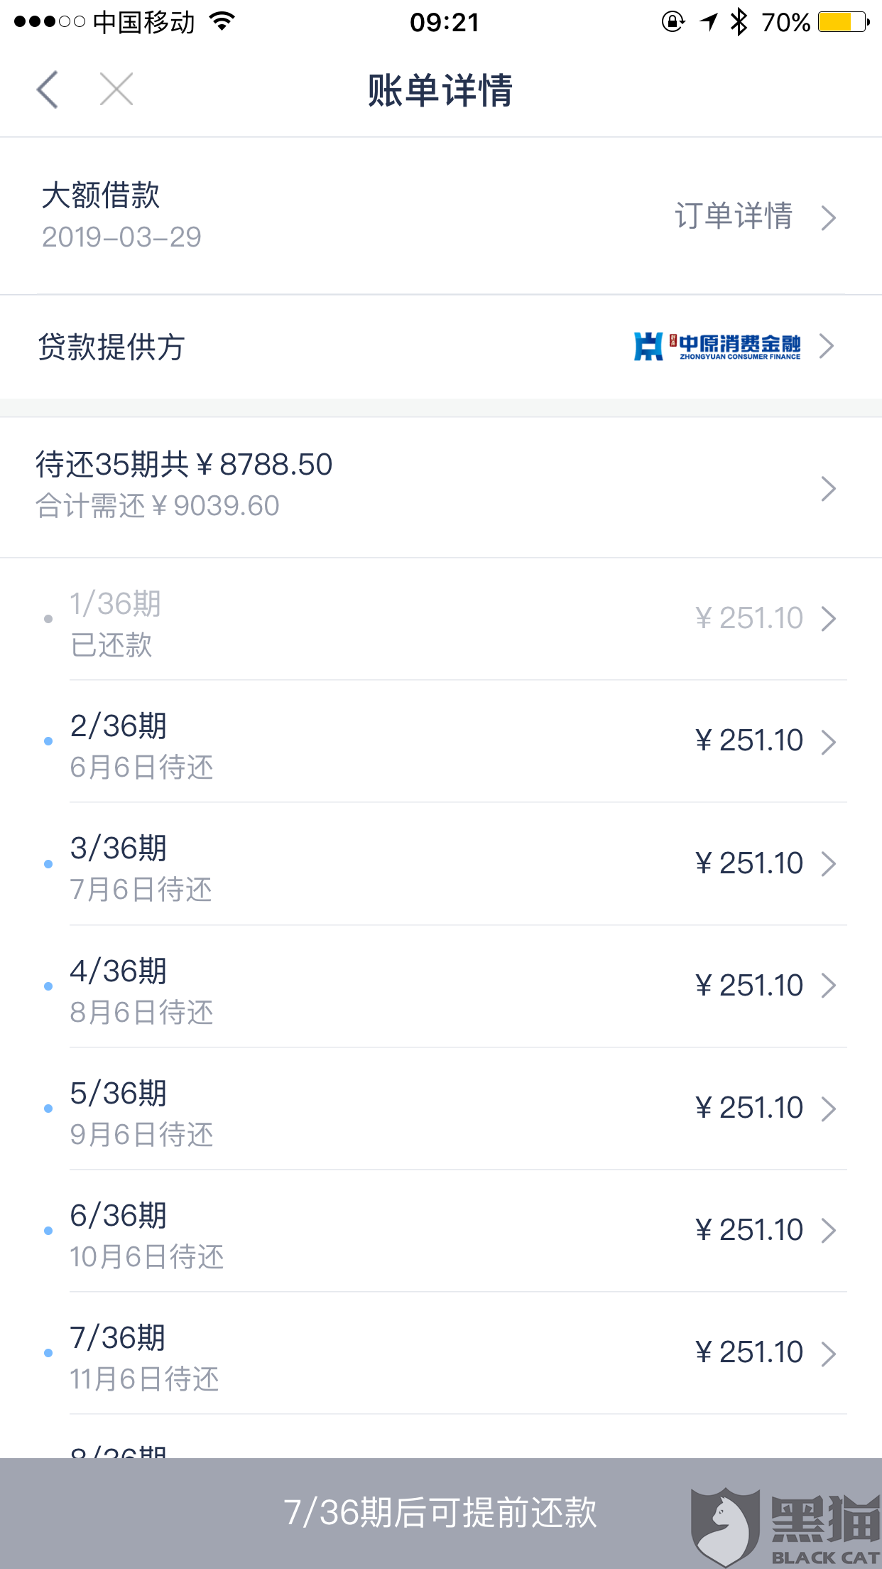Tap the 大额借款 loan title
Image resolution: width=882 pixels, height=1569 pixels.
point(101,195)
